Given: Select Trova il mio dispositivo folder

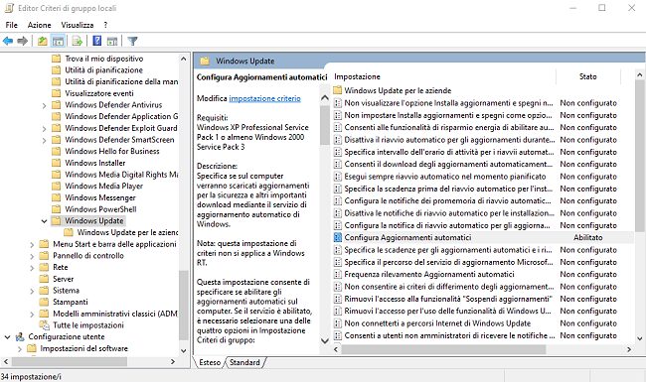Looking at the screenshot, I should pos(104,59).
